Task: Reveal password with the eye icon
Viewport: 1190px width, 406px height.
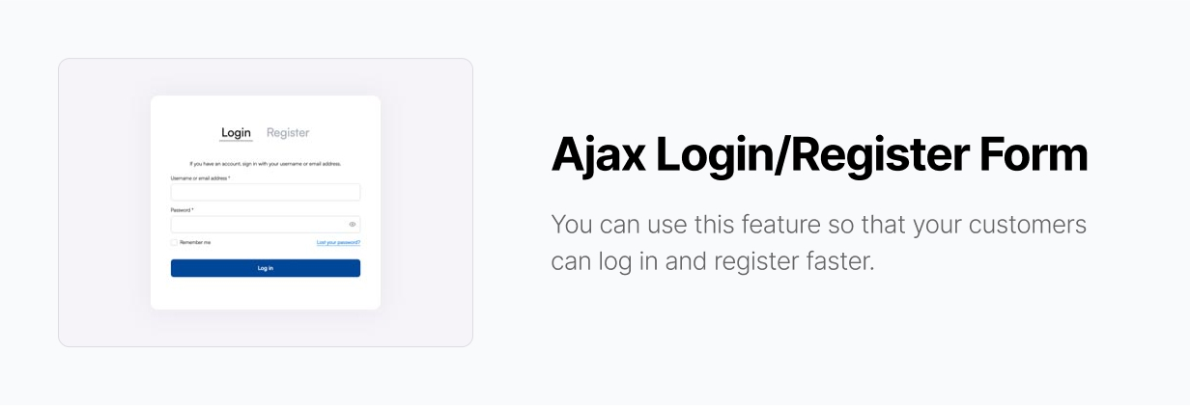Action: 353,224
